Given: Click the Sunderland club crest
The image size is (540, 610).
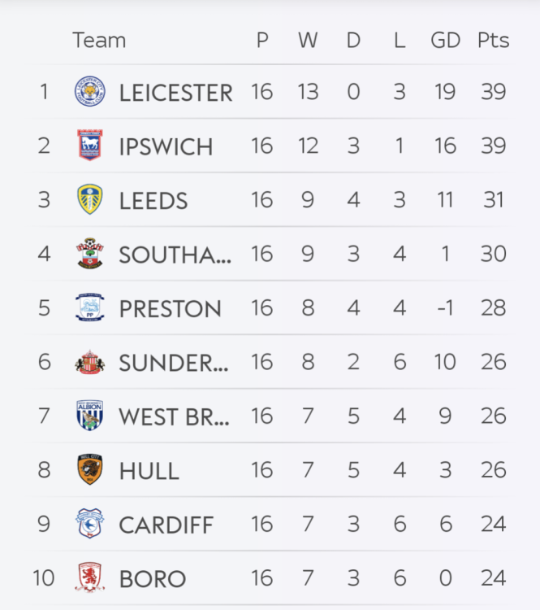Looking at the screenshot, I should point(89,362).
